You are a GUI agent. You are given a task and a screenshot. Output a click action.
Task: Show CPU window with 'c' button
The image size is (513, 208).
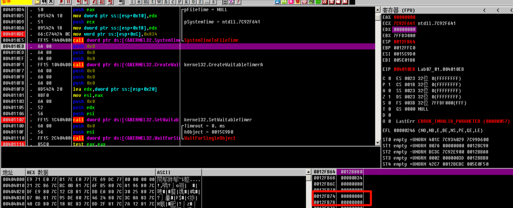(x=173, y=2)
